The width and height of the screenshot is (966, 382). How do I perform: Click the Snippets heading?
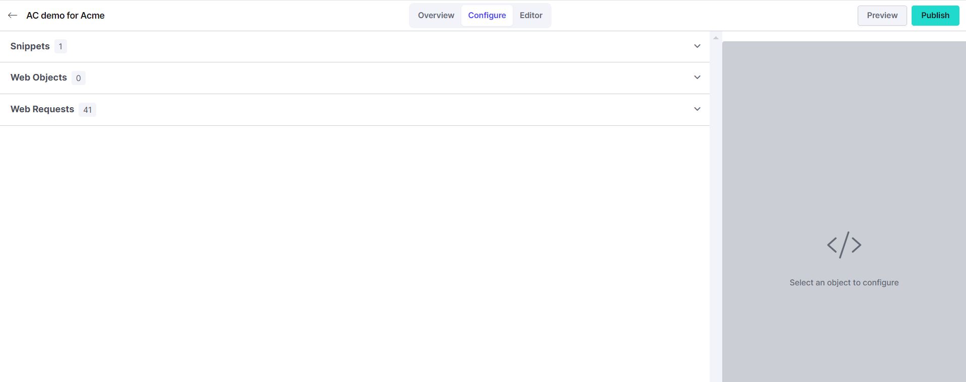tap(30, 46)
